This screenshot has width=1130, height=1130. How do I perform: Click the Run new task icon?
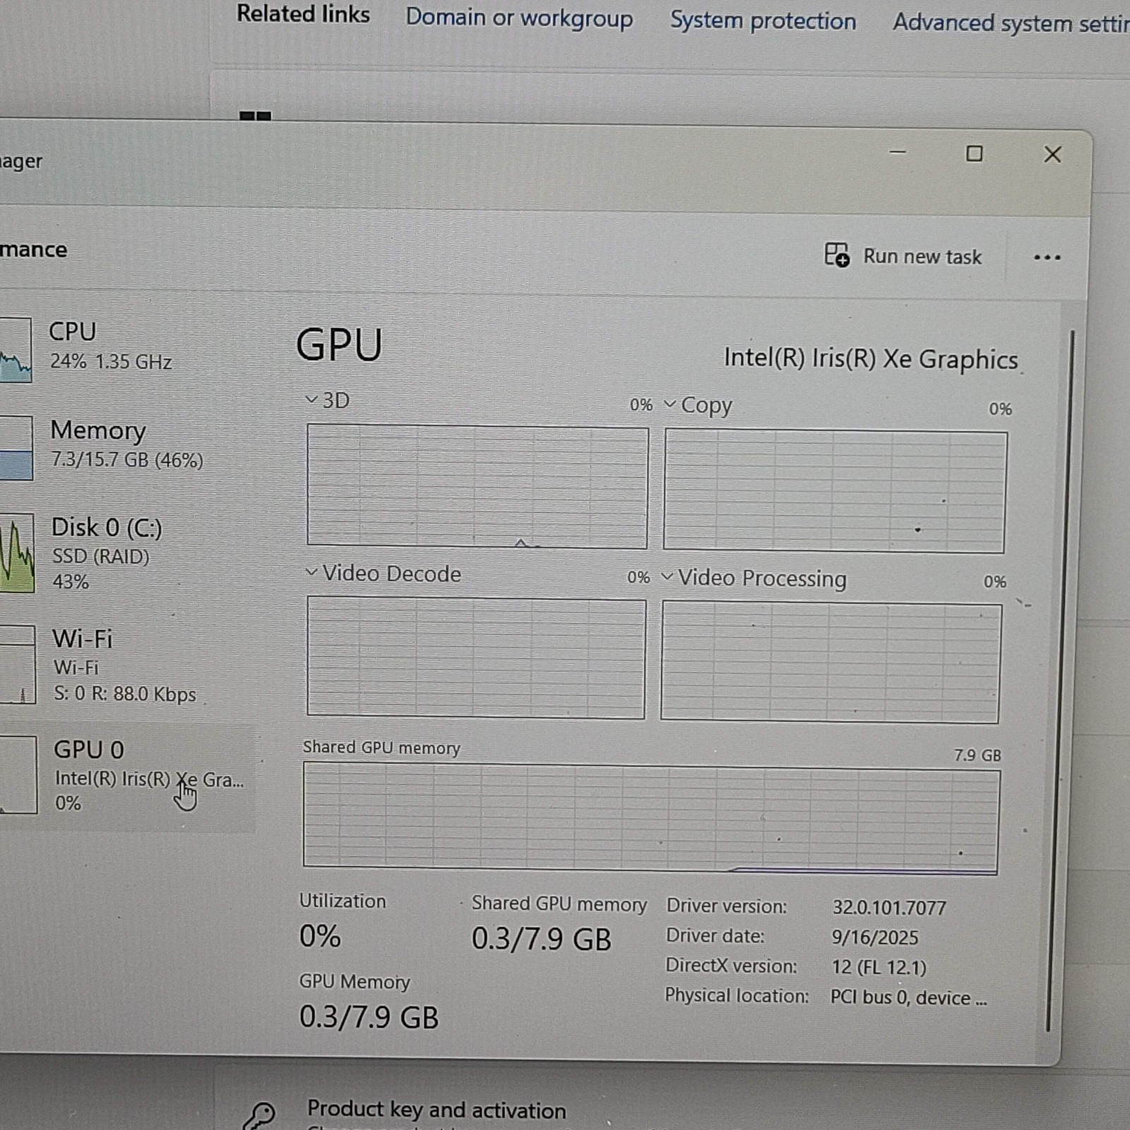pyautogui.click(x=837, y=255)
